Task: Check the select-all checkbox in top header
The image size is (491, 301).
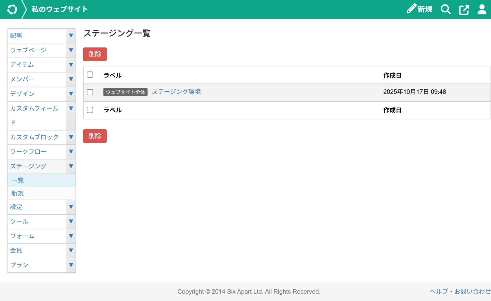Action: tap(90, 75)
